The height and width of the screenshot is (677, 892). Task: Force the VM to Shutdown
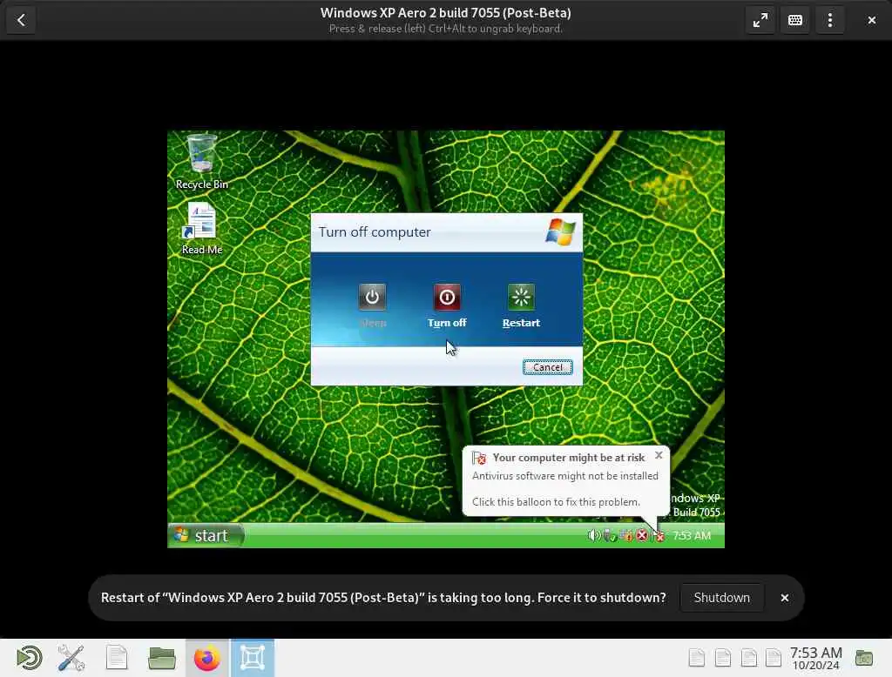click(721, 598)
